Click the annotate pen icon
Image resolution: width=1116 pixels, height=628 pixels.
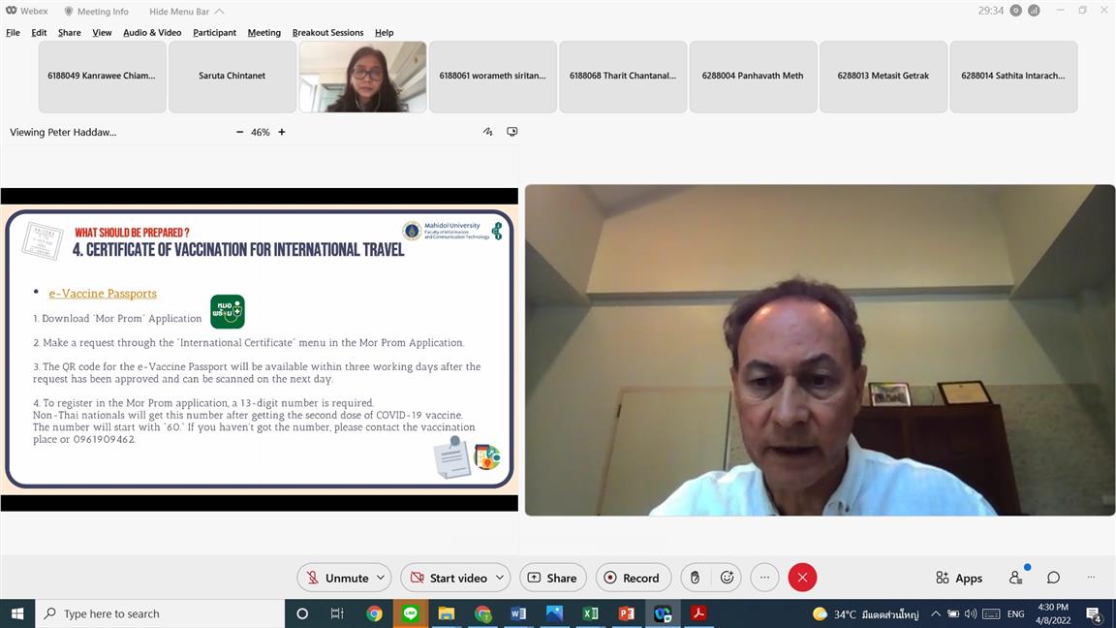coord(487,132)
